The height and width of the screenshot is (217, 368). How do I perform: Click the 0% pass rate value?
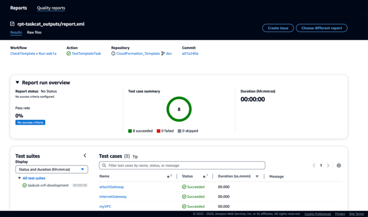(19, 116)
